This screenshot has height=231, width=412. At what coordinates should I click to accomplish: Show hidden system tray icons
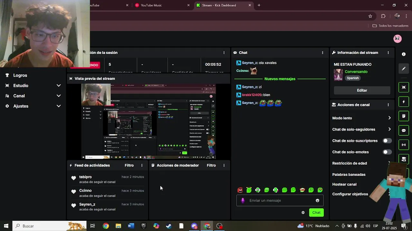(337, 226)
